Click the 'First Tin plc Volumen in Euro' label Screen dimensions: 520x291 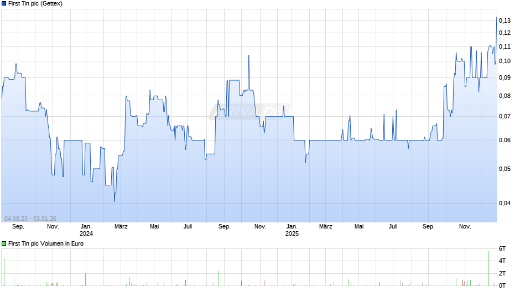click(x=46, y=243)
